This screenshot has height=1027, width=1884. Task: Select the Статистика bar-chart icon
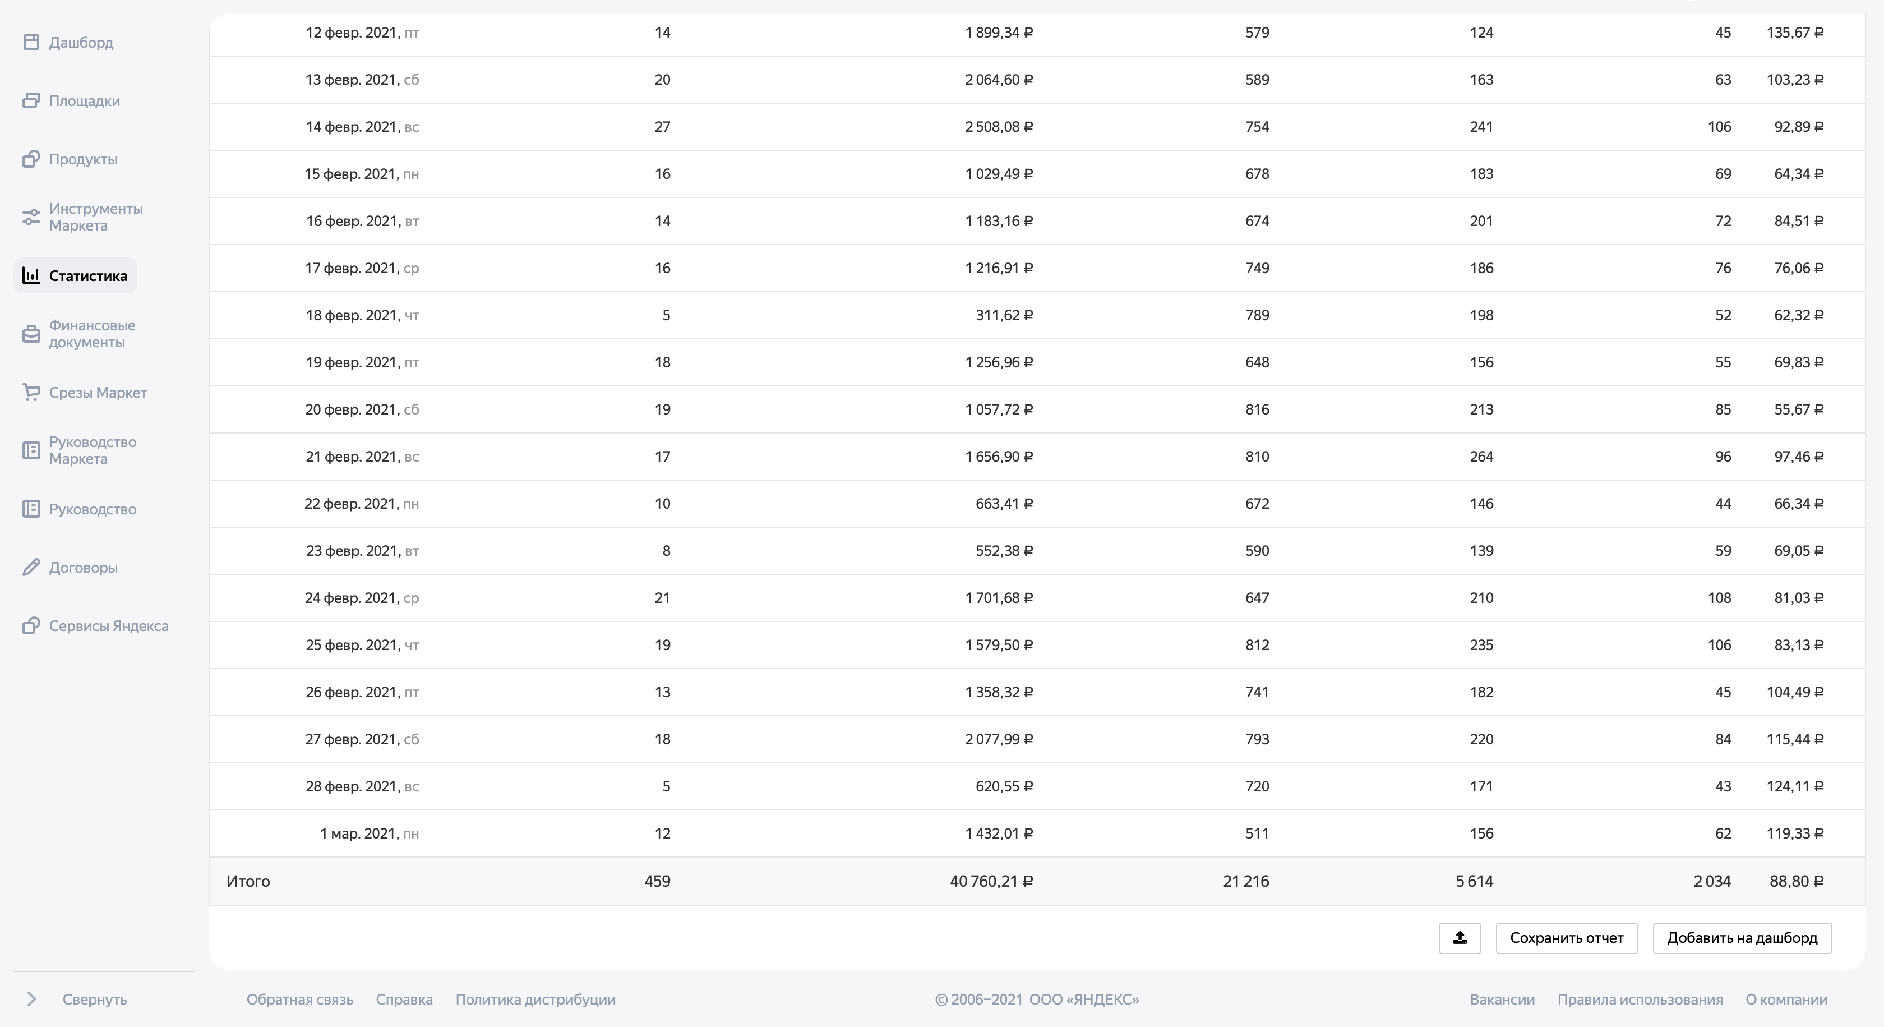click(x=31, y=276)
